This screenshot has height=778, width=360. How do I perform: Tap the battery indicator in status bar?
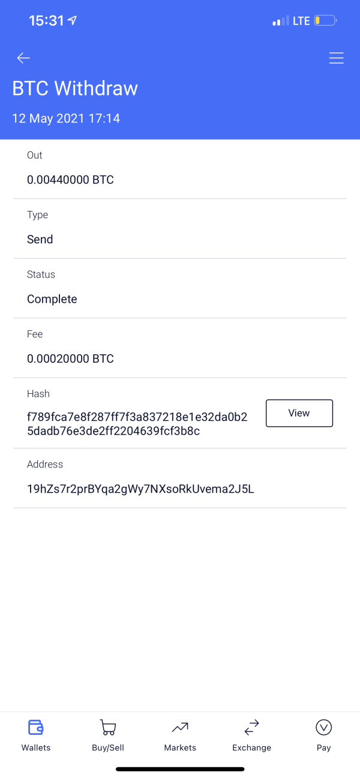click(326, 21)
